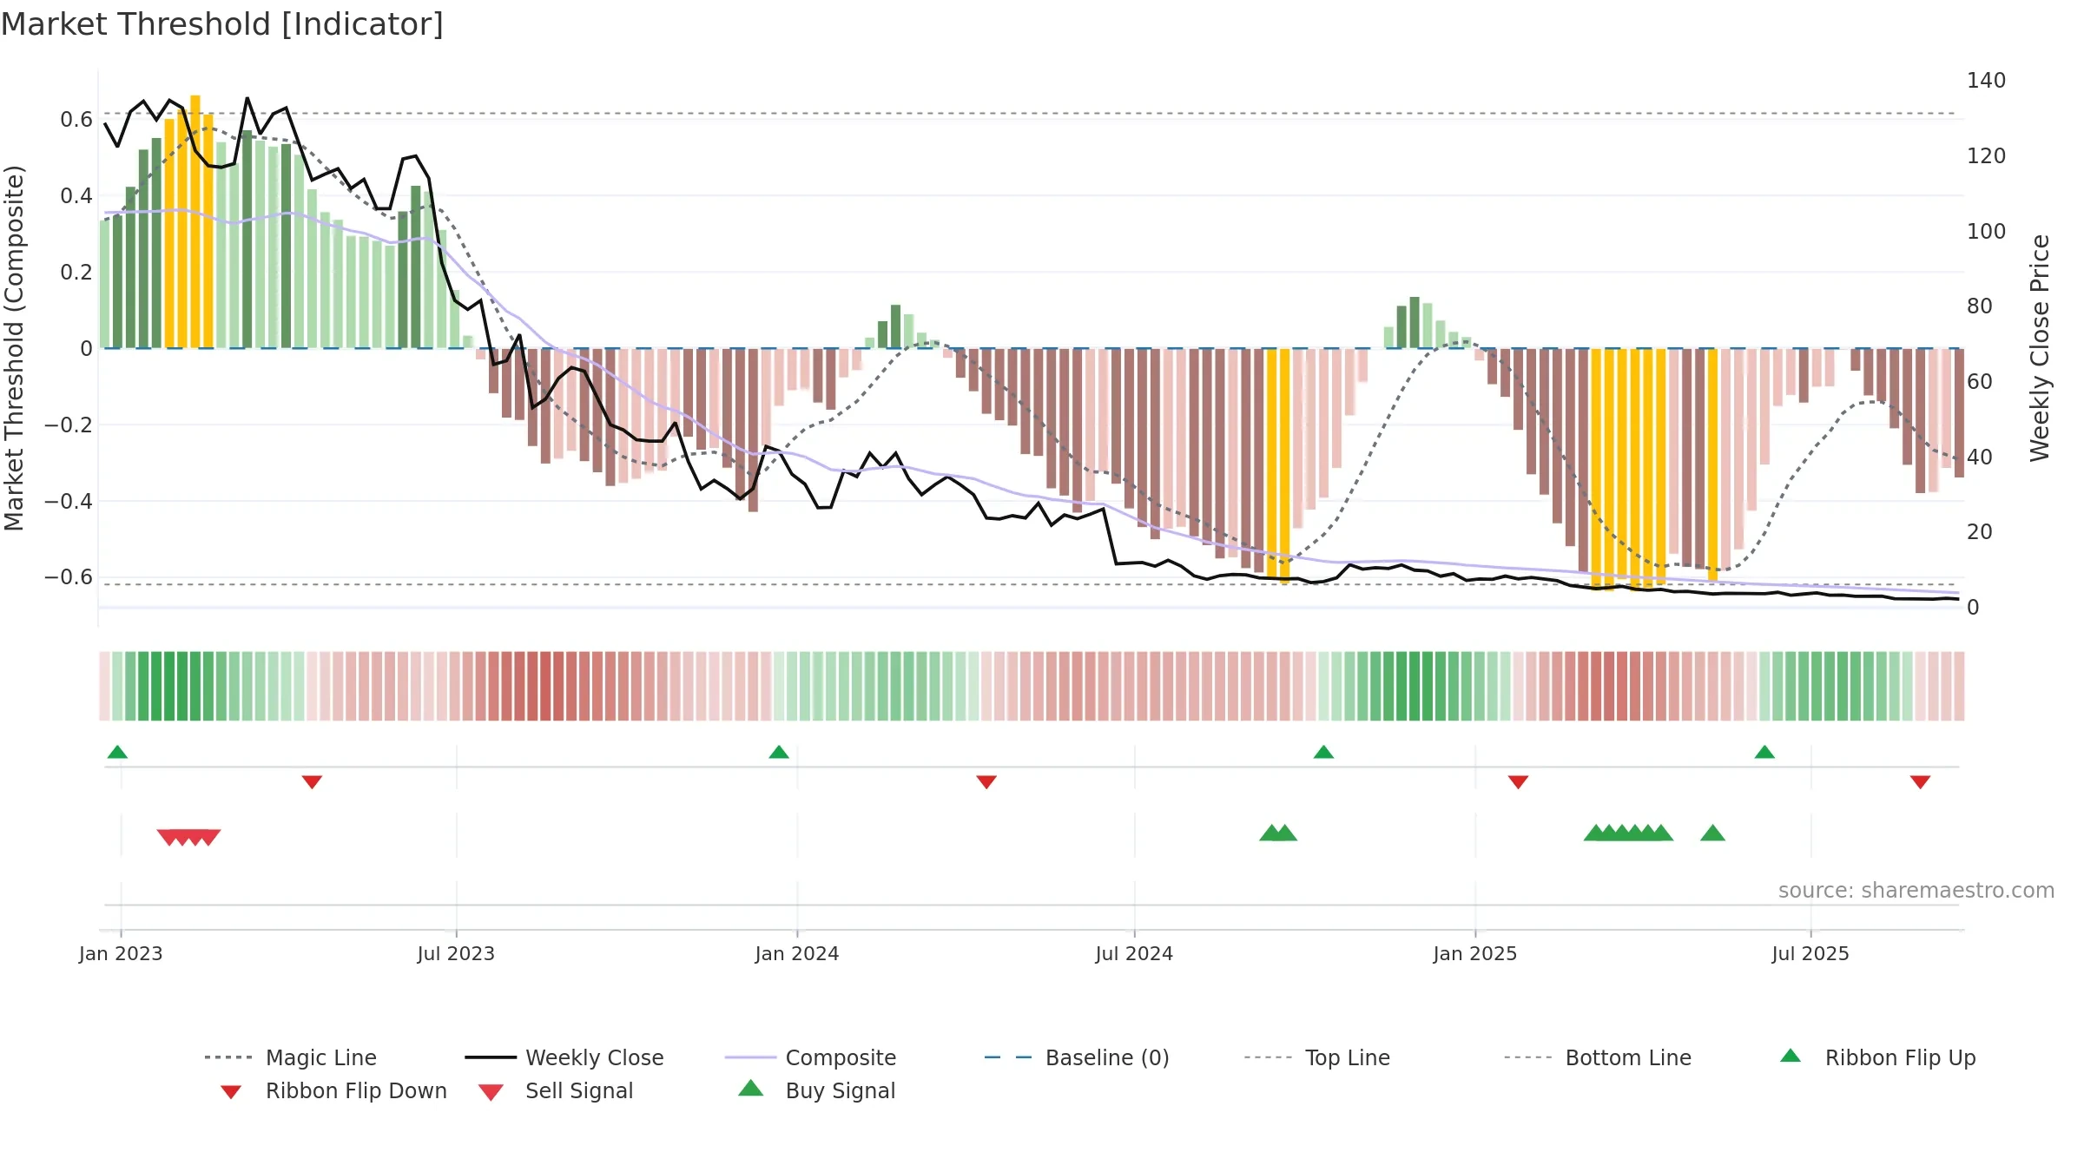Toggle the Baseline (0) legend entry
The width and height of the screenshot is (2084, 1172).
(1077, 1057)
